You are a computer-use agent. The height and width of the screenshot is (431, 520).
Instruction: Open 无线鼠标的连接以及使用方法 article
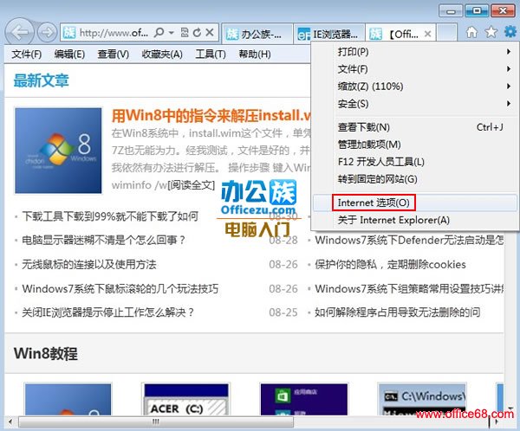click(89, 264)
